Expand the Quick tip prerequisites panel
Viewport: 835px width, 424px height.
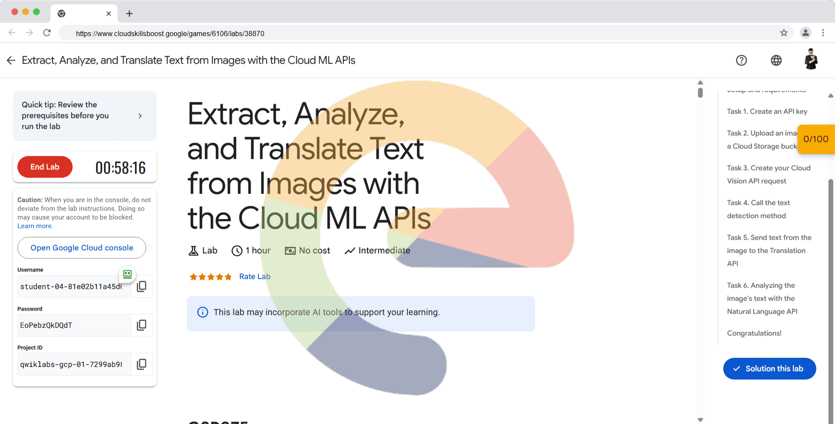pyautogui.click(x=140, y=116)
